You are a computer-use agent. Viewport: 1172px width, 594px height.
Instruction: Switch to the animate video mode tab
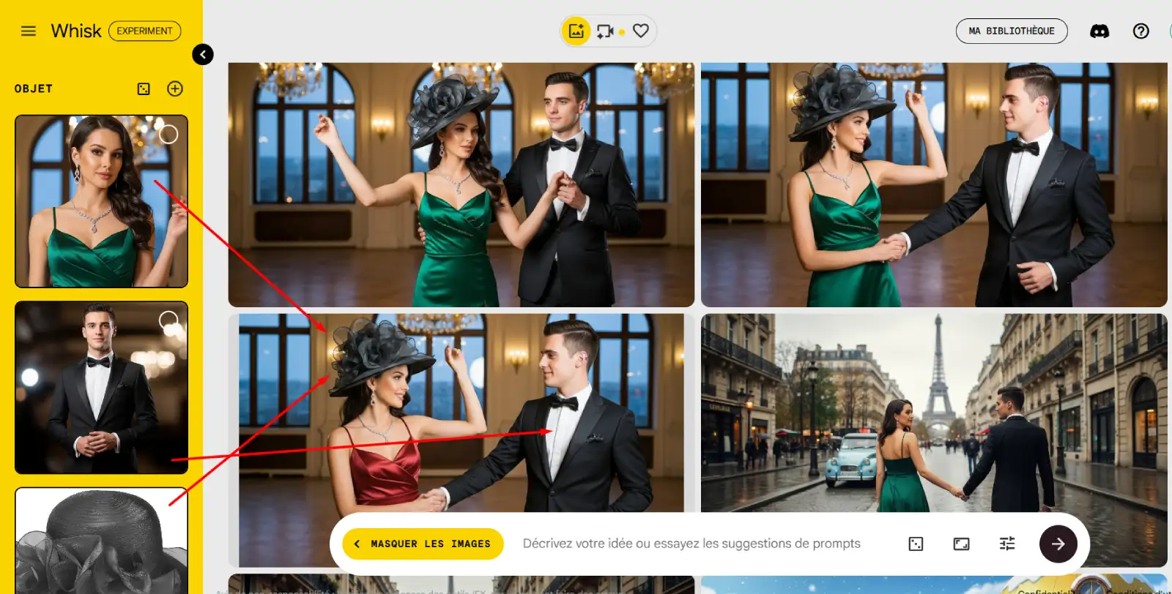point(606,31)
